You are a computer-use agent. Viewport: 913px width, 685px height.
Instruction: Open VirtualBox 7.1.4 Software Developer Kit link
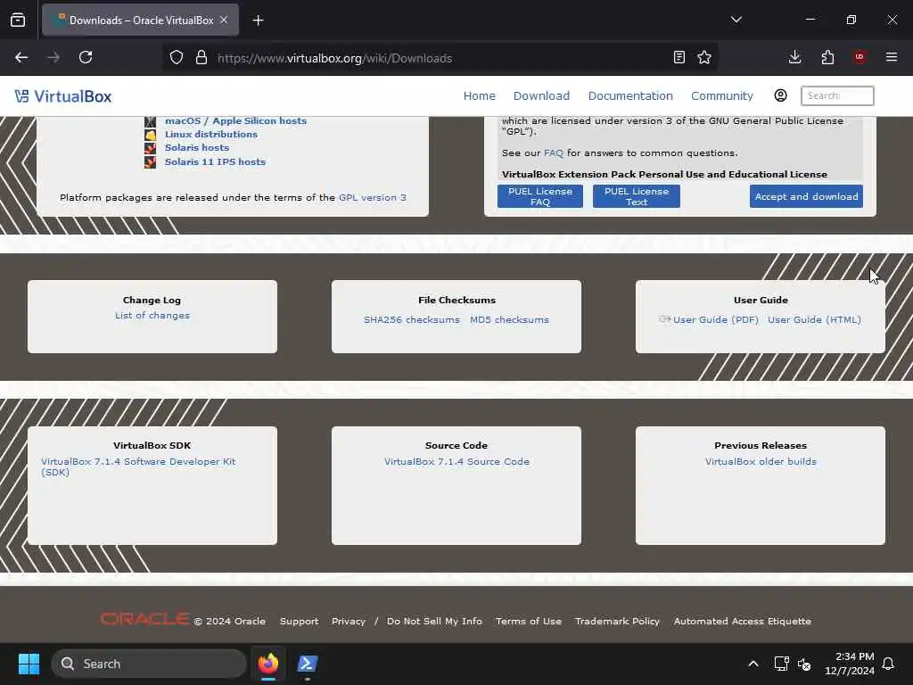point(138,466)
